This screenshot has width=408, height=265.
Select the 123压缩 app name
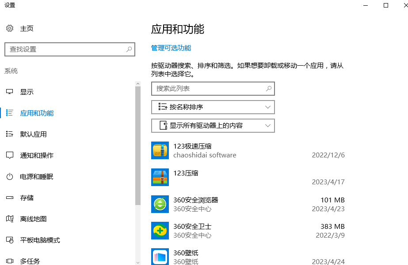pos(186,173)
